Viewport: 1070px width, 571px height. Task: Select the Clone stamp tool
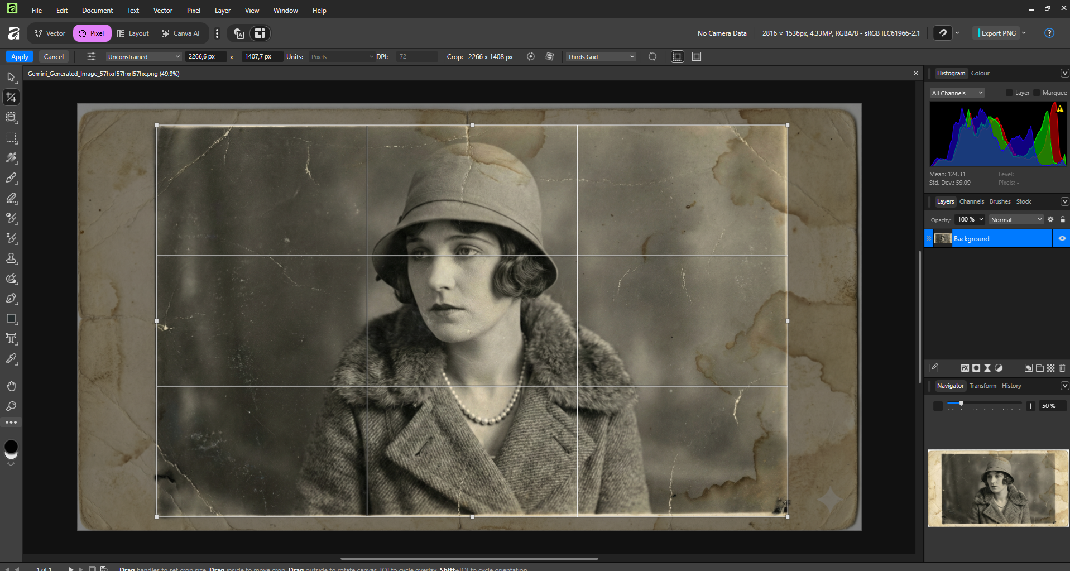11,258
